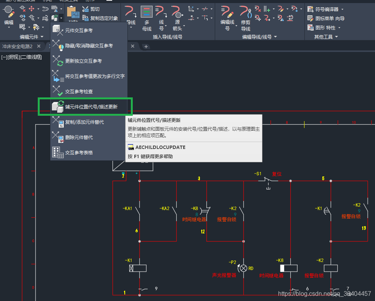Click the 剪切 (Cut) button
375x301 pixels.
[91, 9]
